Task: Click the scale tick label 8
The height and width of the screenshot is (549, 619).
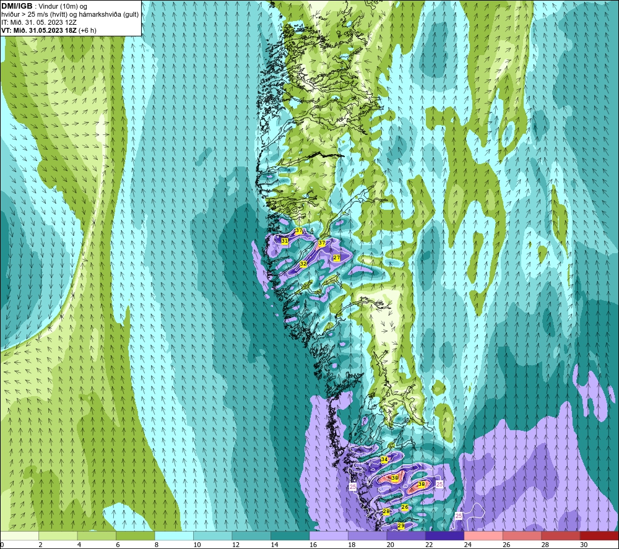Action: pyautogui.click(x=157, y=545)
